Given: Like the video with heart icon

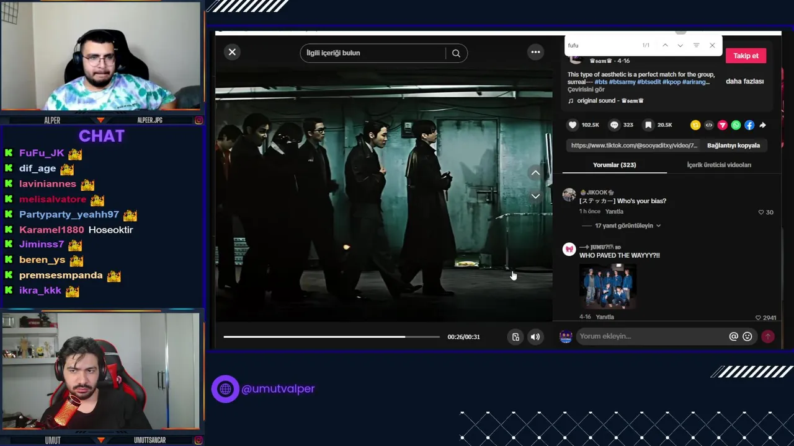Looking at the screenshot, I should tap(573, 125).
